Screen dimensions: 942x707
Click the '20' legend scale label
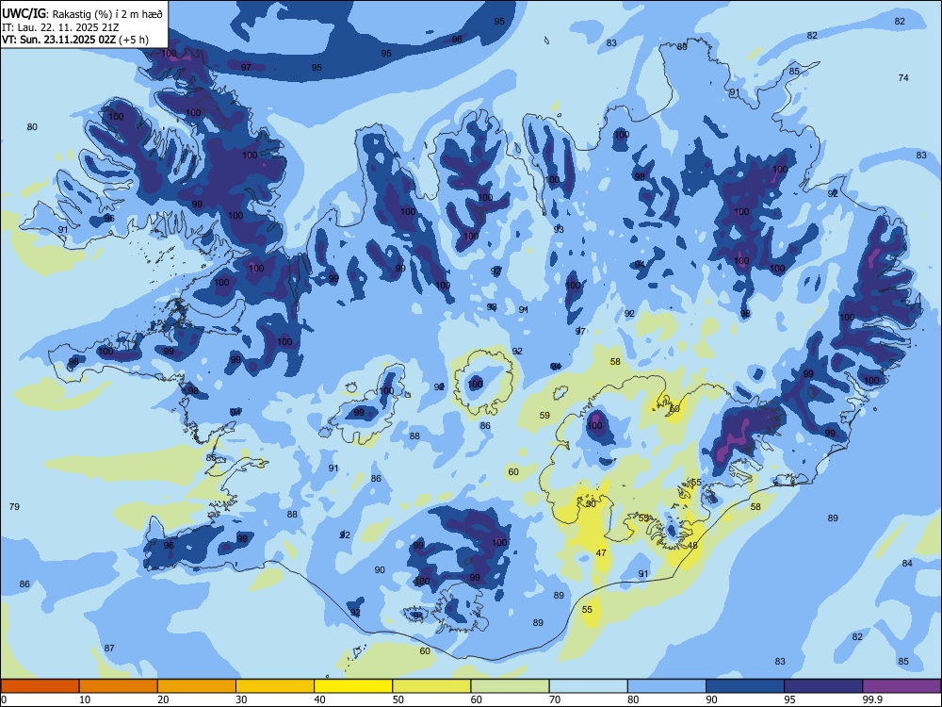click(163, 699)
